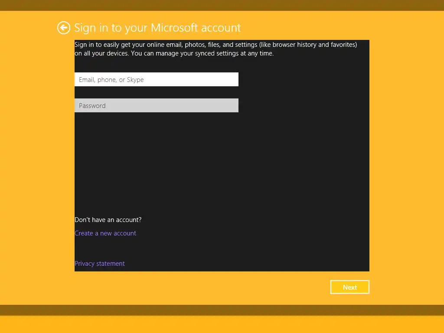The height and width of the screenshot is (333, 444).
Task: Click the 'Don't have an account?' text
Action: tap(108, 220)
